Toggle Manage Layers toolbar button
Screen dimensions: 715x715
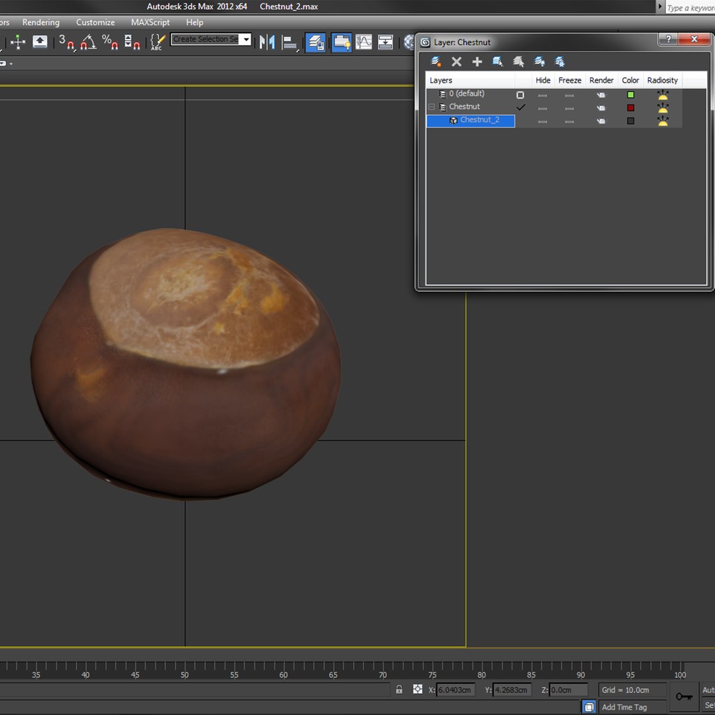pyautogui.click(x=316, y=42)
